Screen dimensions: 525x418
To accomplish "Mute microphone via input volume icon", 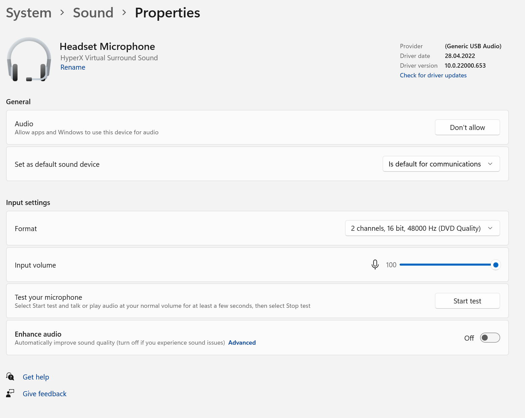I will point(375,265).
